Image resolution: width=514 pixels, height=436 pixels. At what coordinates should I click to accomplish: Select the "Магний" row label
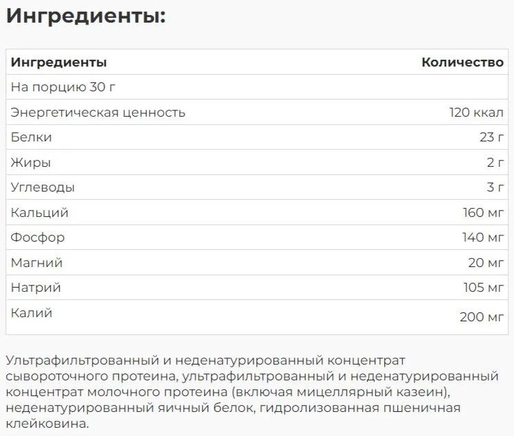tap(36, 263)
